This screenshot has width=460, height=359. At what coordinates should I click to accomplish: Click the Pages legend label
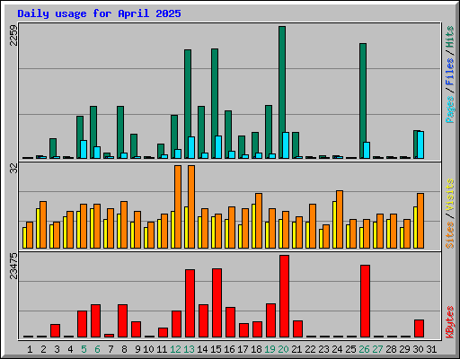[x=450, y=109]
